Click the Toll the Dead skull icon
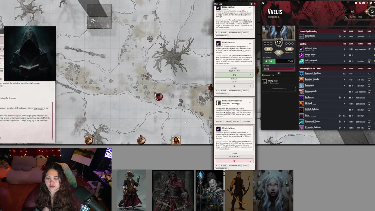 (x=301, y=61)
